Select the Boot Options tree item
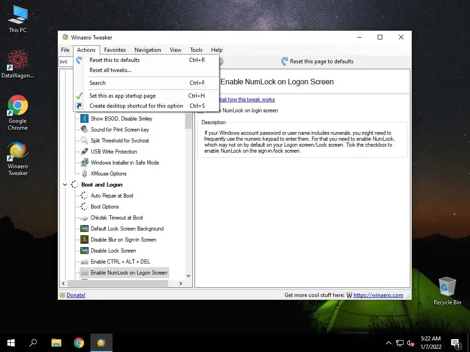The width and height of the screenshot is (470, 352). (105, 207)
